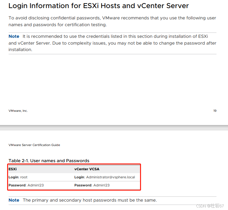Image resolution: width=228 pixels, height=210 pixels.
Task: Click the 'Login: Administrator@vsphere.local' cell
Action: pyautogui.click(x=104, y=177)
